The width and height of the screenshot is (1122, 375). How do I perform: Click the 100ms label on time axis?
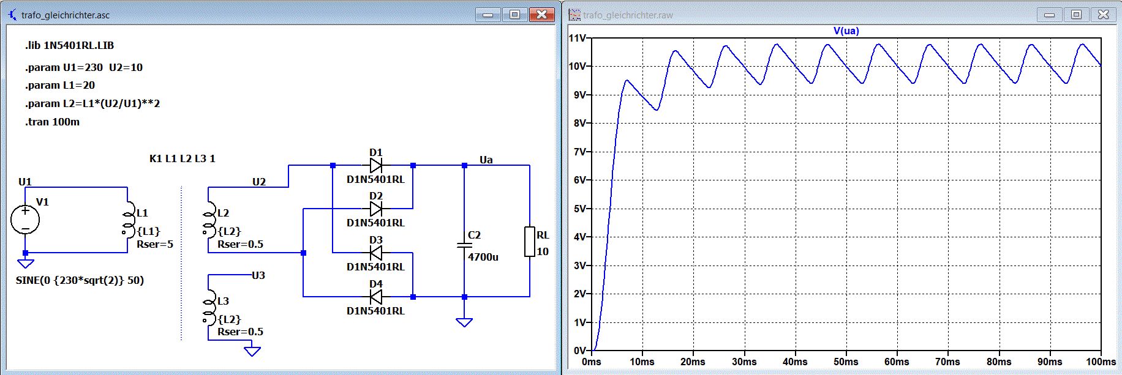(1101, 362)
